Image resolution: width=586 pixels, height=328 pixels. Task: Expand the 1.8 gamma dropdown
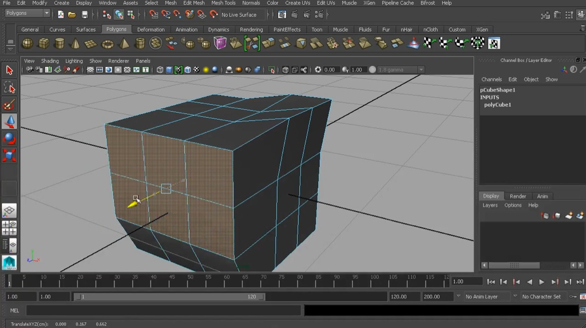(x=421, y=70)
